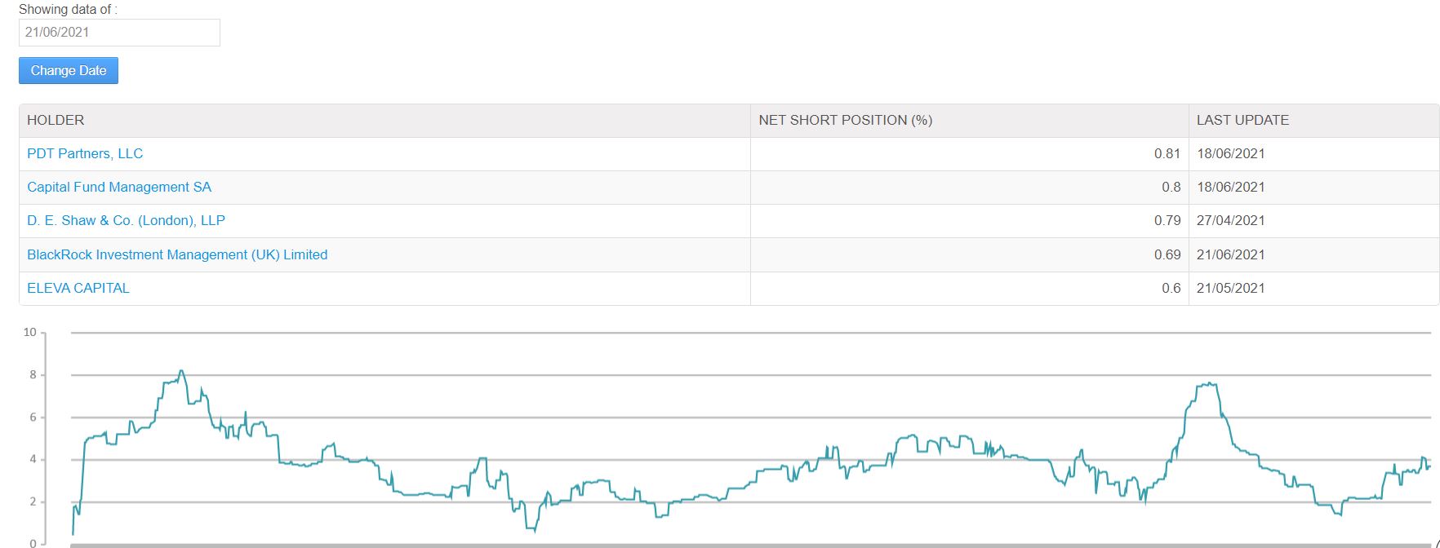This screenshot has width=1440, height=548.
Task: Select the 21/06/2021 date in BlackRock row
Action: click(1231, 254)
